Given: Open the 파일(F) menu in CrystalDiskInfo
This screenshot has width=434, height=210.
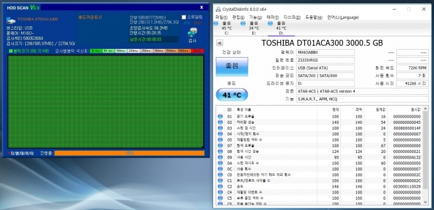Looking at the screenshot, I should (x=222, y=18).
